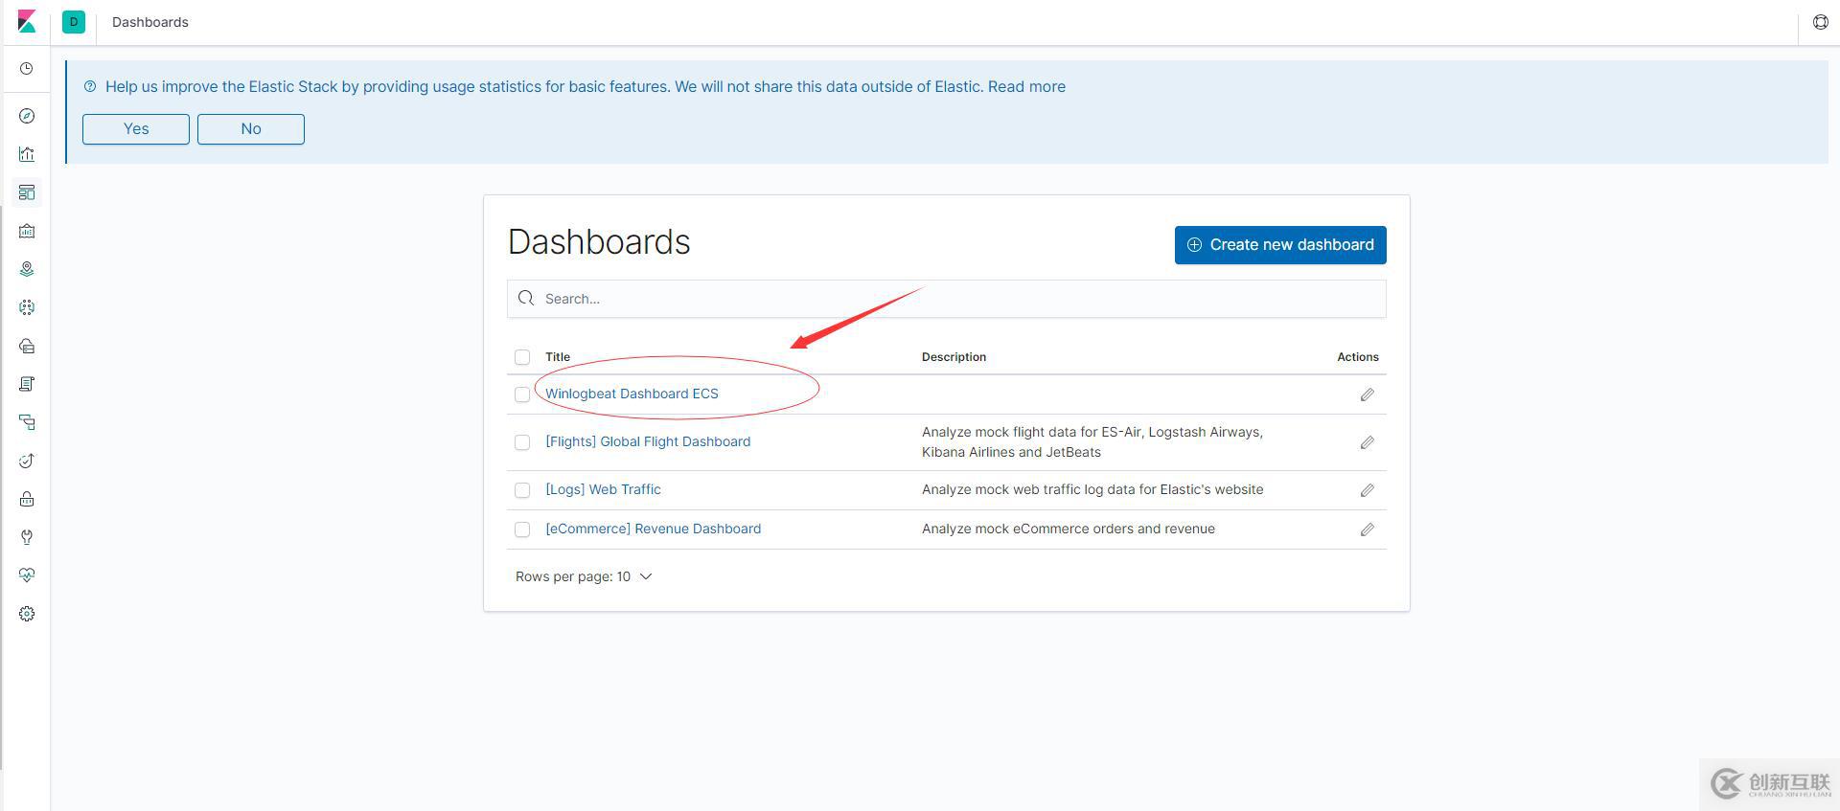Open Machine Learning from the sidebar
Screen dimensions: 1840x811
27,307
